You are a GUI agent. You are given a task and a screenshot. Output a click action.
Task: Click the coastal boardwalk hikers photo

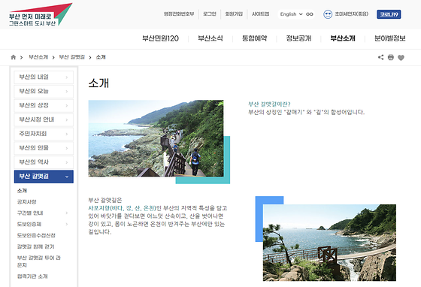[156, 138]
